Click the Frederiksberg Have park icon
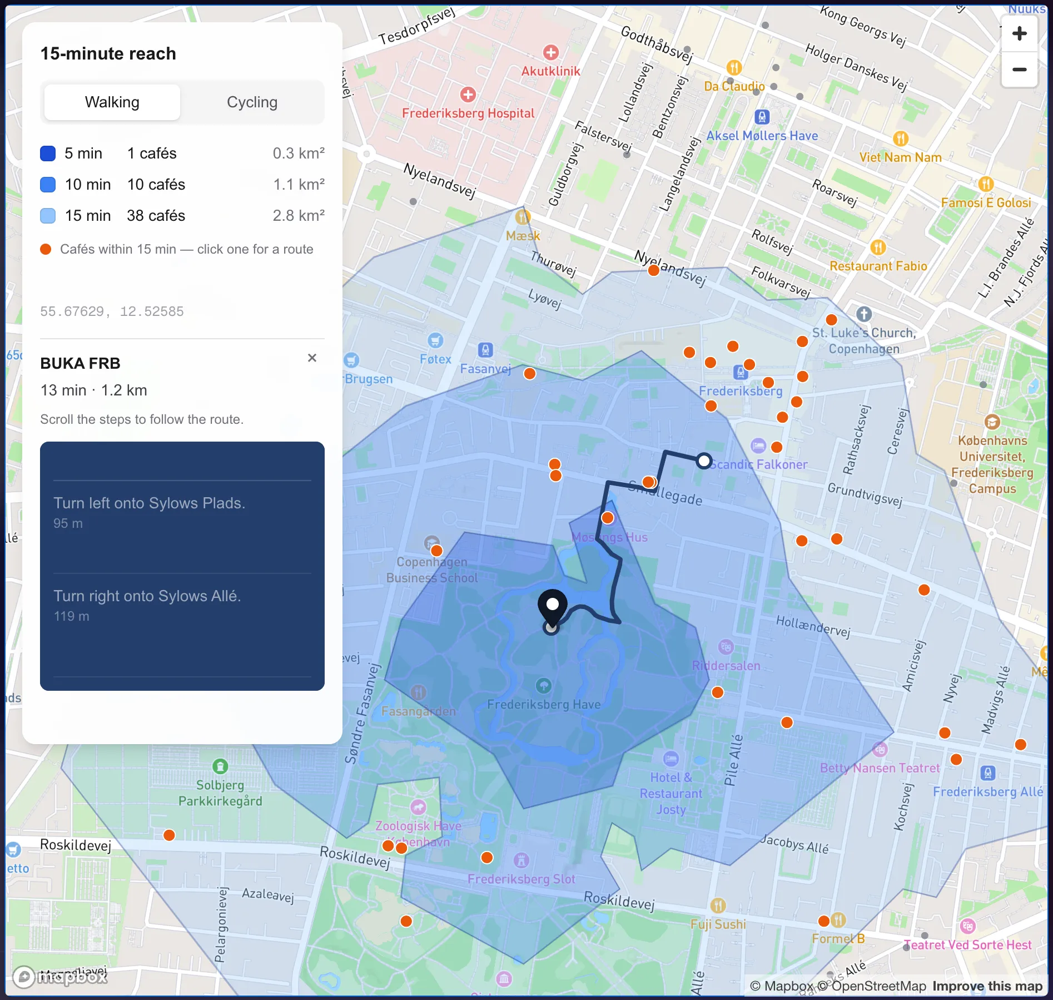This screenshot has height=1000, width=1053. [x=544, y=685]
